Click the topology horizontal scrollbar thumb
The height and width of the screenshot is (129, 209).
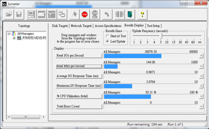click(x=26, y=117)
